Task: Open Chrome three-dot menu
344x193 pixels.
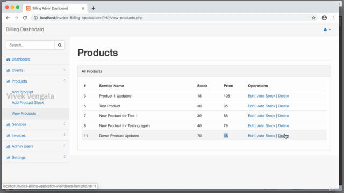Action: point(333,18)
